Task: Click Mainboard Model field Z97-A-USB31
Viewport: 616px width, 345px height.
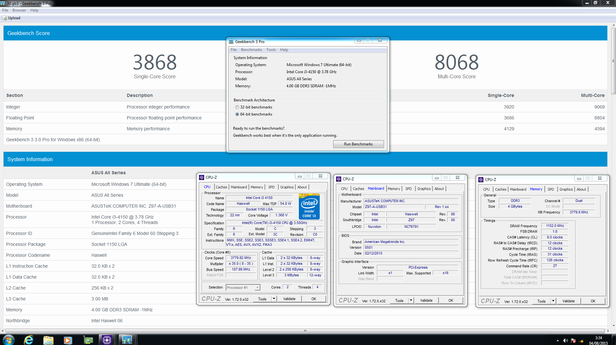Action: 394,207
